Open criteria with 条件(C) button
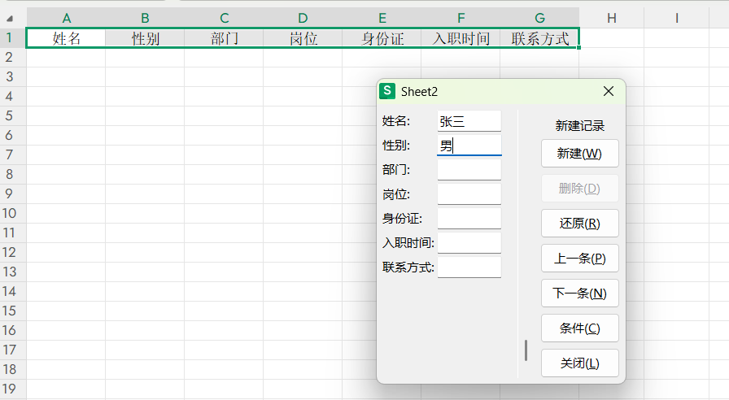 580,328
